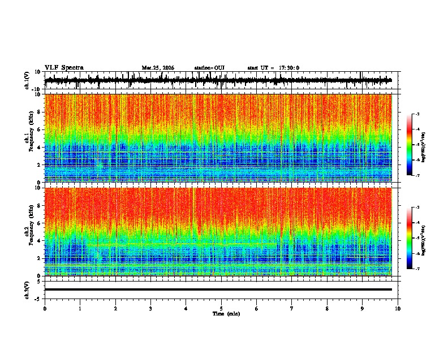448x346 pixels.
Task: Click the "6" kHz tick on the ch.2 spectrogram
Action: tap(40, 223)
